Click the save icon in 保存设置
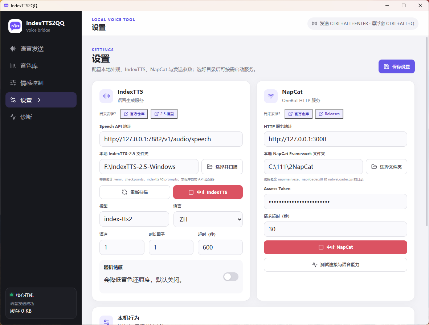429x325 pixels. pyautogui.click(x=386, y=66)
